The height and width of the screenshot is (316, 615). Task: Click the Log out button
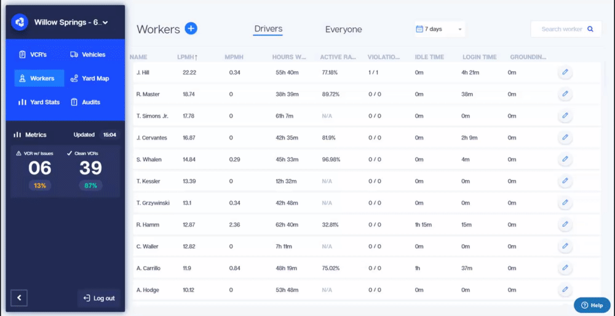tap(99, 298)
